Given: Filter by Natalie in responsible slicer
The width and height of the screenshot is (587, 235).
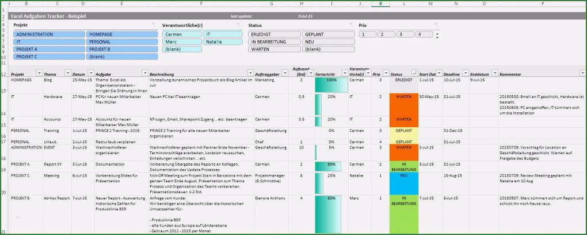Looking at the screenshot, I should click(x=223, y=42).
